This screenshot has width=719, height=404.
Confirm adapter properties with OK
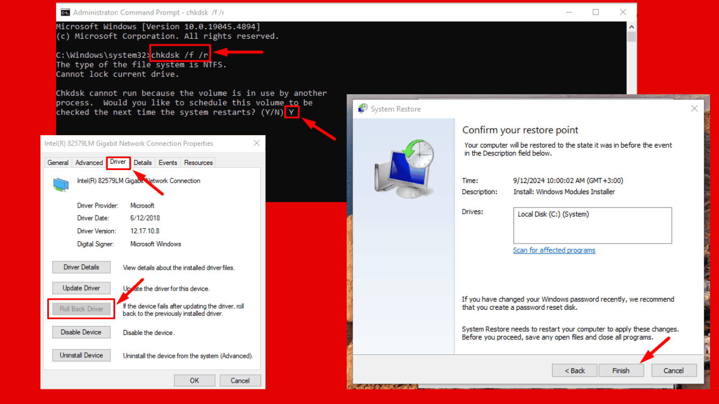click(194, 380)
